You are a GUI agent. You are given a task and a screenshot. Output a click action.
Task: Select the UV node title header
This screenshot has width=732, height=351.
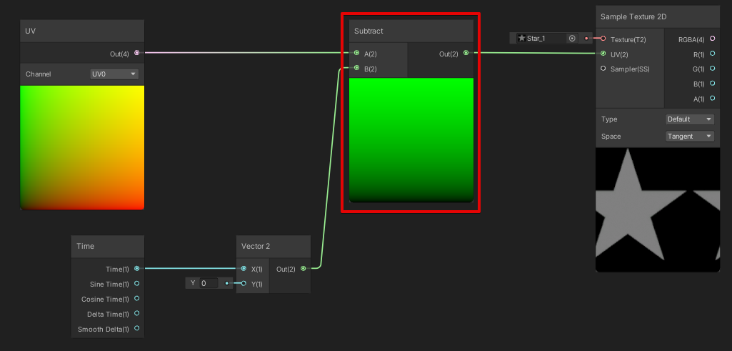[x=82, y=31]
